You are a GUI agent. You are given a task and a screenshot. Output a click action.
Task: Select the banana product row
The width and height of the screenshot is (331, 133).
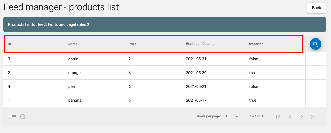coord(154,100)
